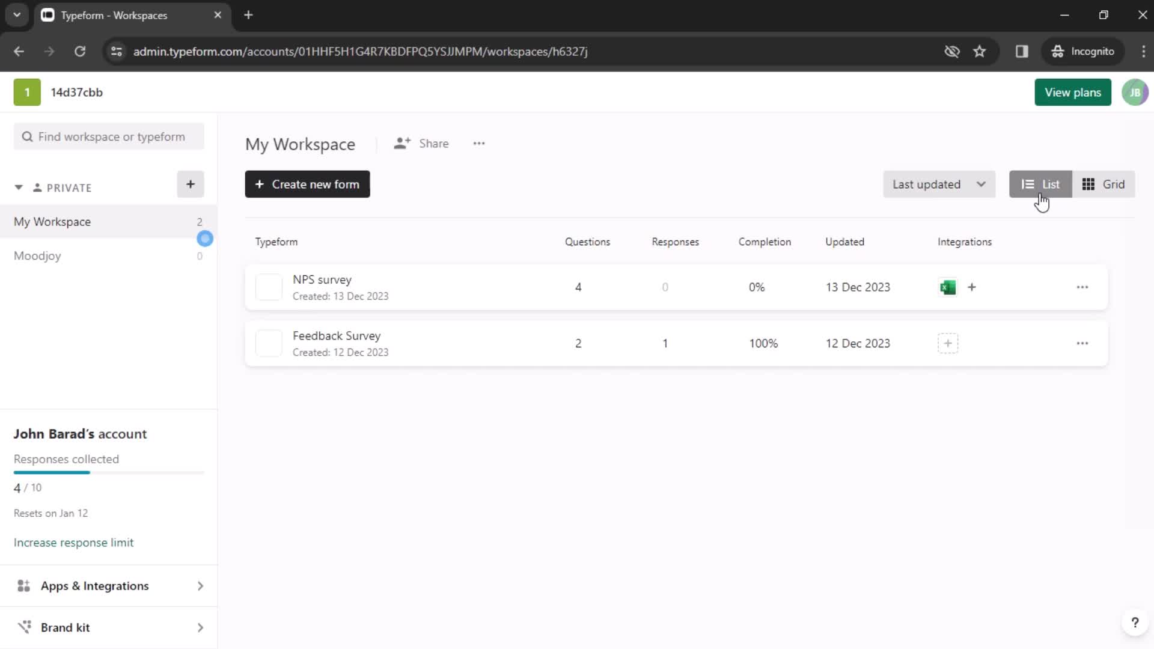Click the NPS survey typeform thumbnail
This screenshot has width=1154, height=649.
pos(269,287)
